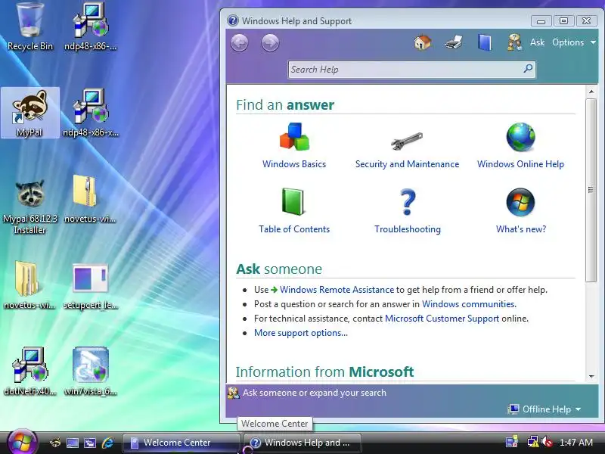This screenshot has height=454, width=605.
Task: Click the scroll down arrow in Help window
Action: [x=591, y=376]
